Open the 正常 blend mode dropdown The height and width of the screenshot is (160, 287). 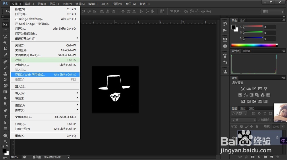pyautogui.click(x=244, y=120)
